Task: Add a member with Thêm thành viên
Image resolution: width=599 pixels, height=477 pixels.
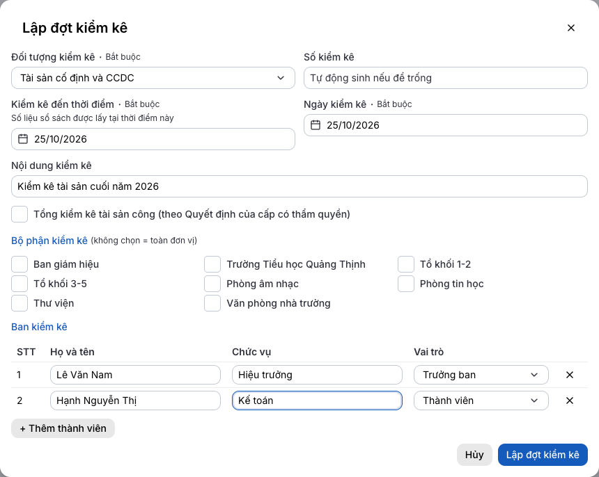Action: [x=63, y=428]
